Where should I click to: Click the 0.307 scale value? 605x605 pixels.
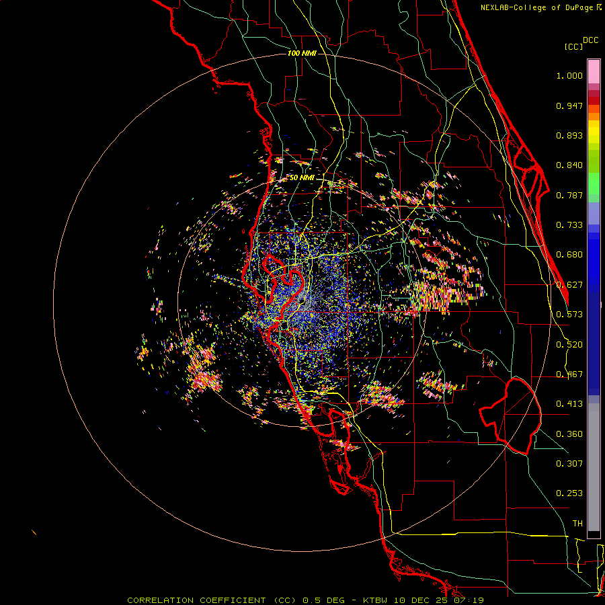point(569,464)
